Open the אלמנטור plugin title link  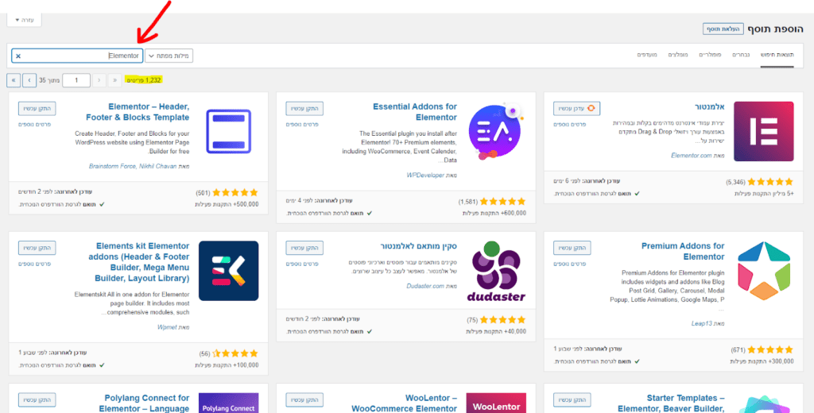click(710, 107)
